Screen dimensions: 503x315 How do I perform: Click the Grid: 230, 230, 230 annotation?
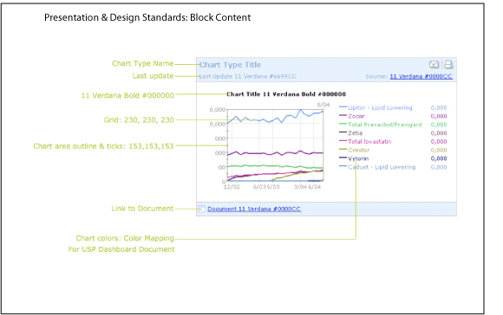(139, 120)
